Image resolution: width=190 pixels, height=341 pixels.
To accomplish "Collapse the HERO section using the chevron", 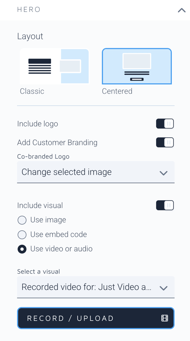I will (181, 10).
